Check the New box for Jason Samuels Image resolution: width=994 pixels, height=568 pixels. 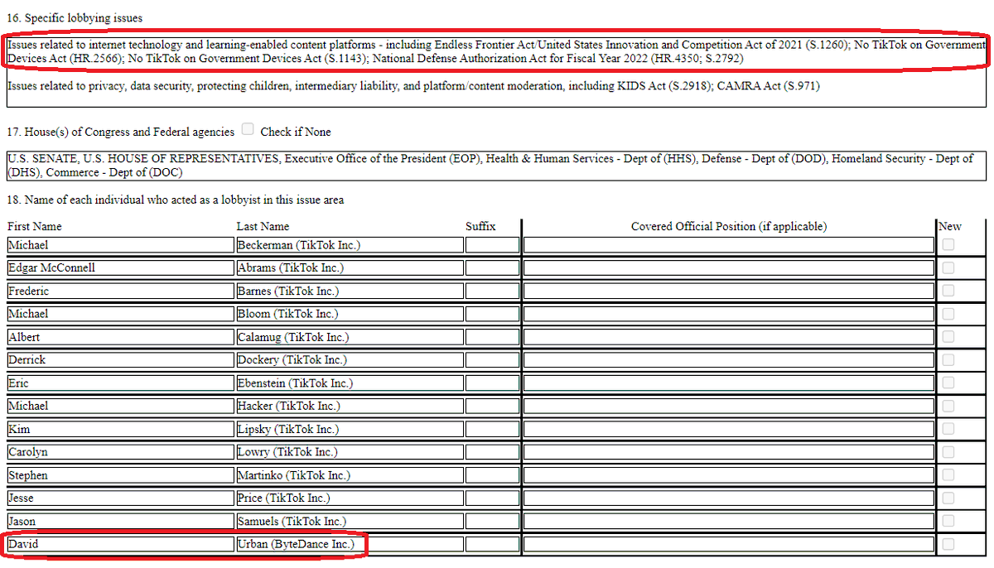coord(948,521)
